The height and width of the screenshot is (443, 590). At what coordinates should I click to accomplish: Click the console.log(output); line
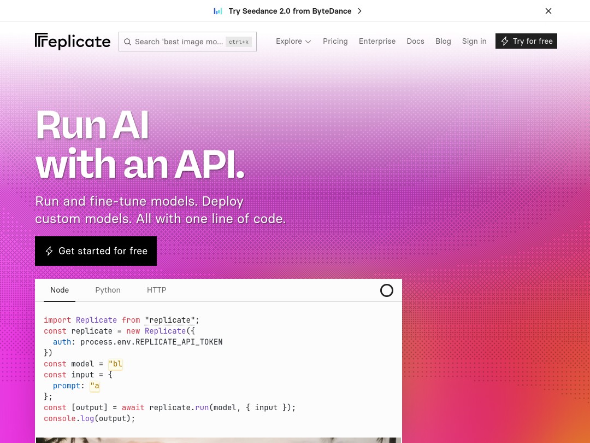point(89,418)
